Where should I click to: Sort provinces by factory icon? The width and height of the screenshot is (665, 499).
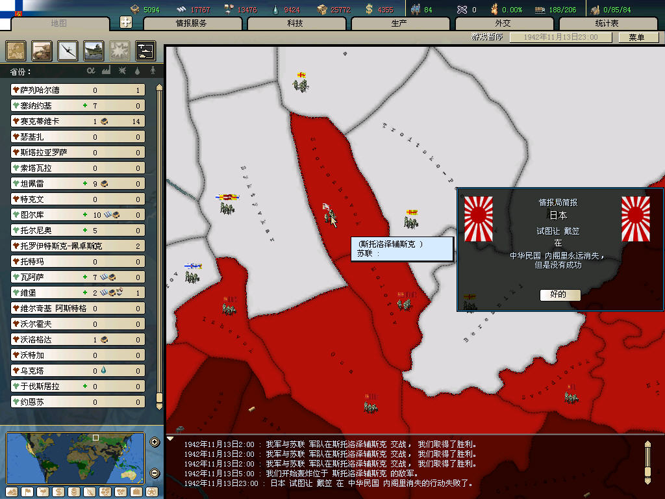tap(106, 71)
